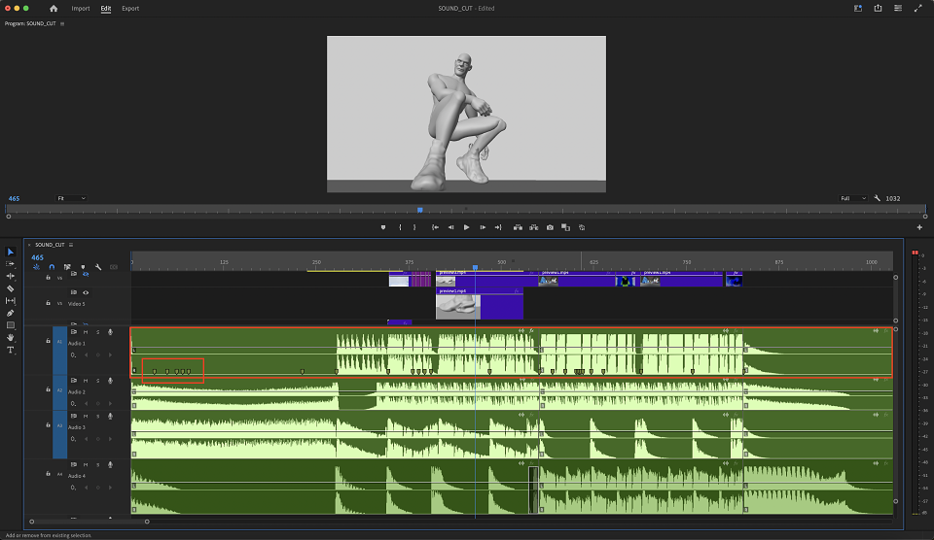Select the Type tool

tap(10, 350)
